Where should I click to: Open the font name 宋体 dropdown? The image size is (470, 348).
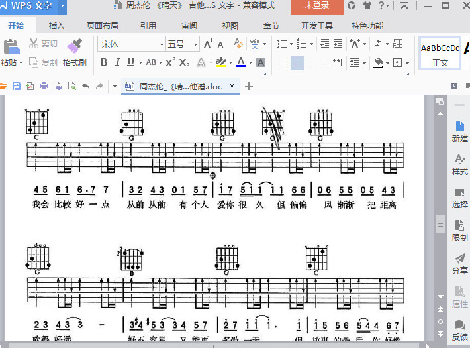click(162, 44)
